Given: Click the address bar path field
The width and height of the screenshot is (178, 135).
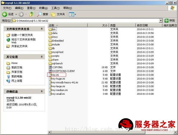Looking at the screenshot, I should [x=86, y=21].
